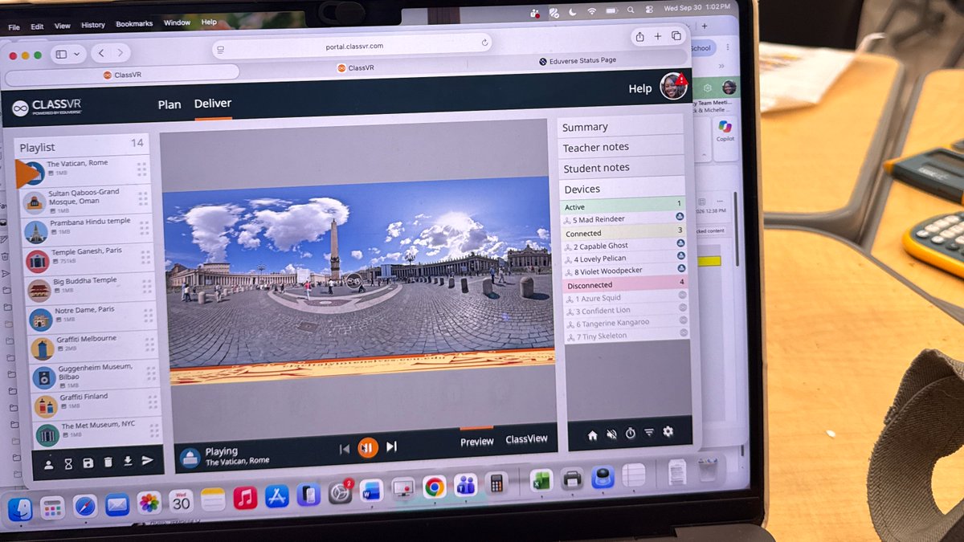
Task: Go back in Safari
Action: click(x=102, y=53)
